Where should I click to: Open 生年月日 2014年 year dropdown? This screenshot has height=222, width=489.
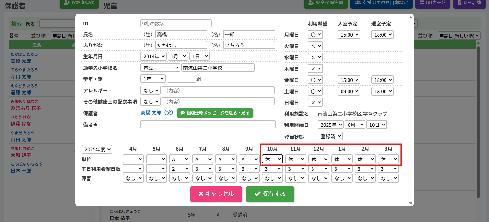click(x=153, y=56)
